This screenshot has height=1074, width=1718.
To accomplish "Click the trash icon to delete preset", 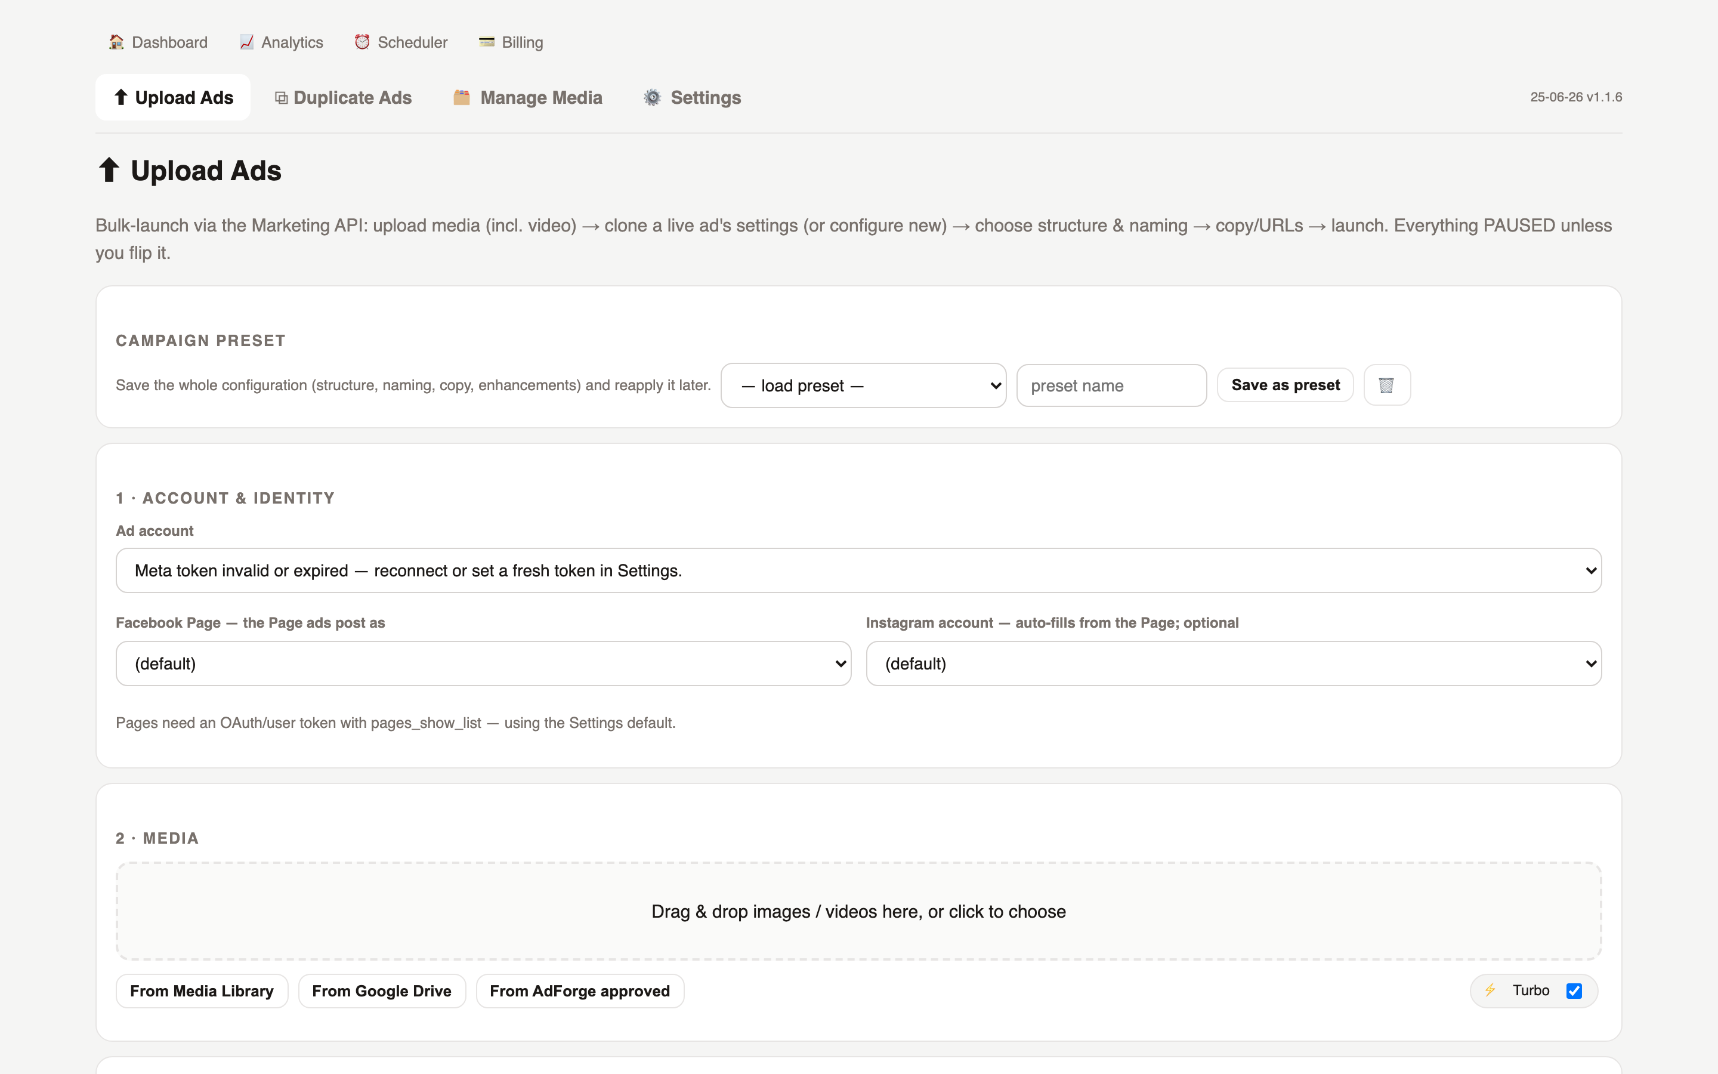I will [x=1386, y=385].
